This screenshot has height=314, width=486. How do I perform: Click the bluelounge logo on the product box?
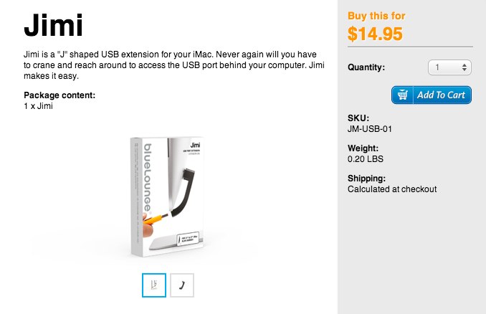click(149, 179)
